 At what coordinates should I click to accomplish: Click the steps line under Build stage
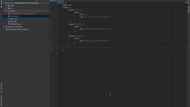coord(77,26)
